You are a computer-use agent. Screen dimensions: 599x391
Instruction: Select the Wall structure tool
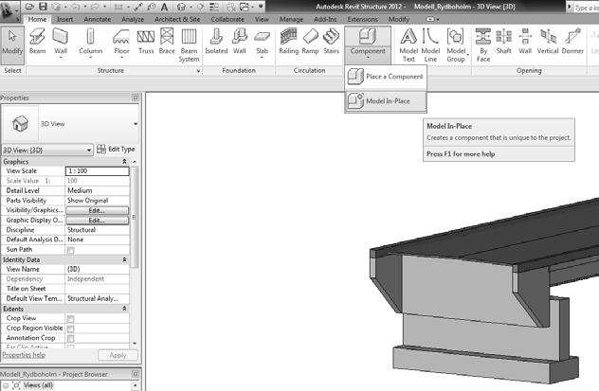click(x=61, y=43)
